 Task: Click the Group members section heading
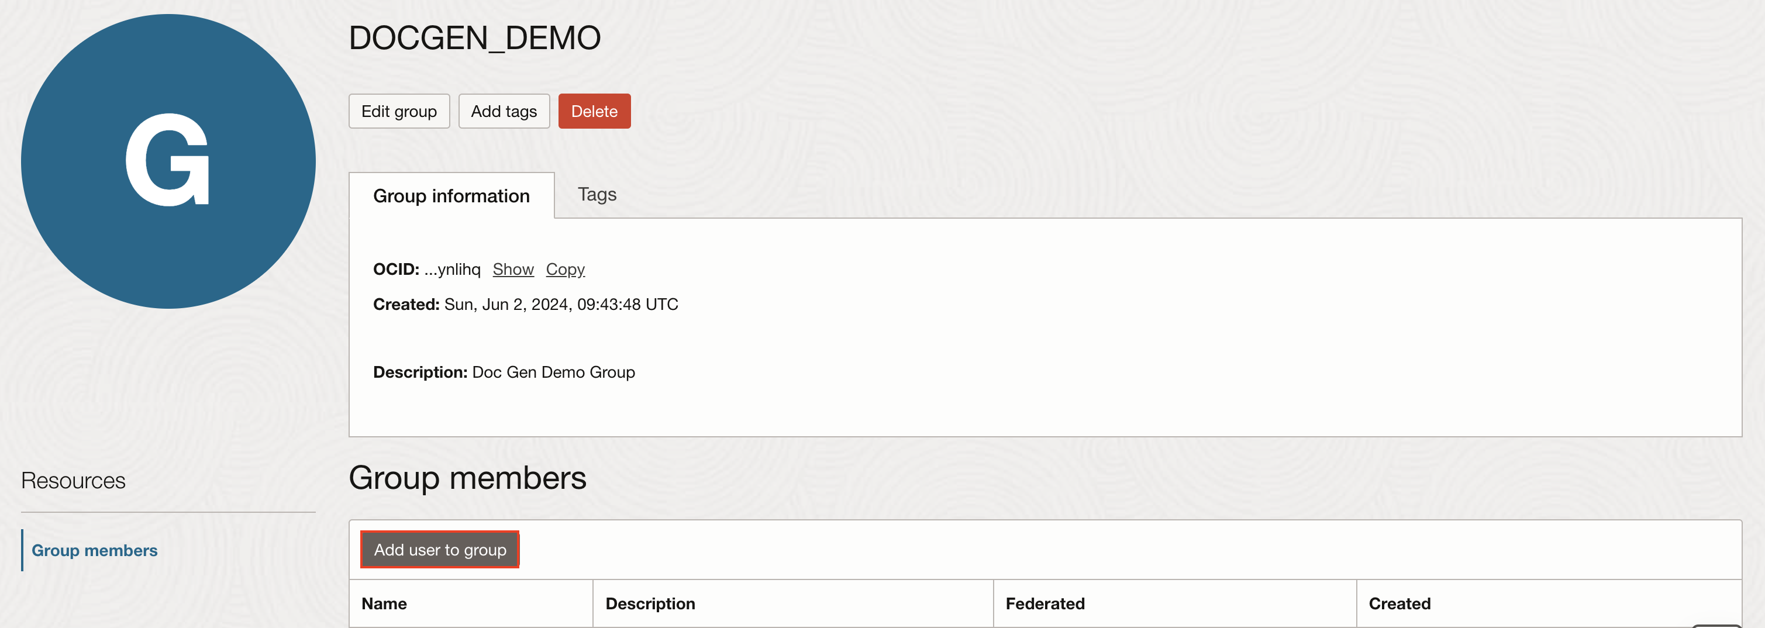click(x=467, y=478)
